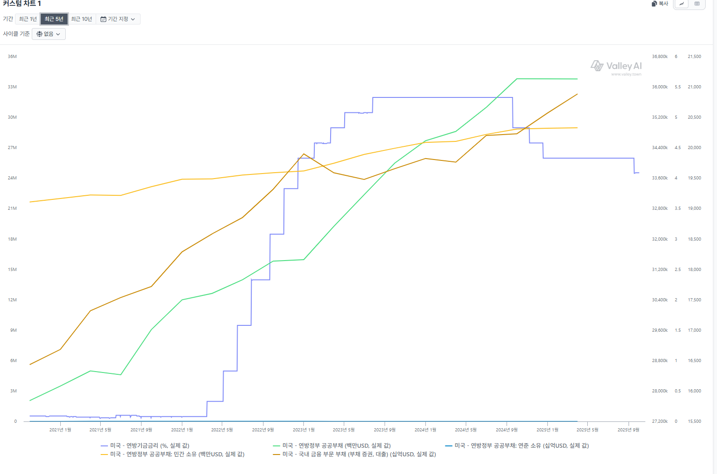Open the 사이클 기준 없음 dropdown
This screenshot has width=717, height=474.
tap(49, 34)
